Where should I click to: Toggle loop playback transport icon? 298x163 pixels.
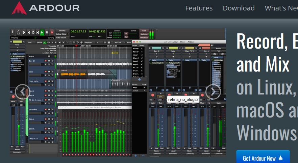click(33, 32)
